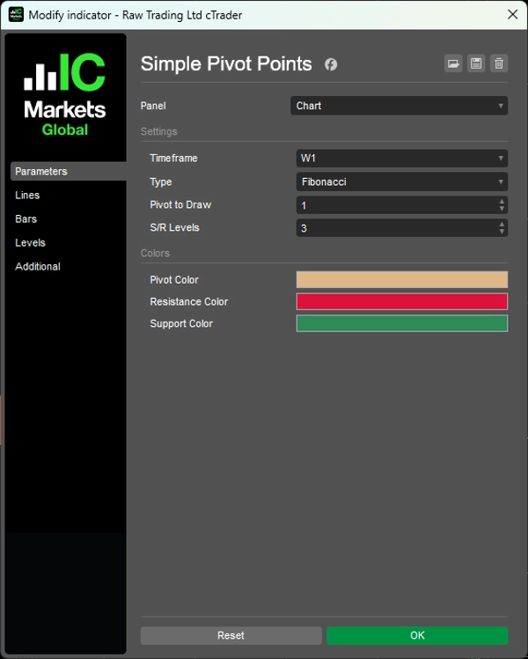The height and width of the screenshot is (659, 528).
Task: Decrease the Pivot to Draw value
Action: pos(502,209)
